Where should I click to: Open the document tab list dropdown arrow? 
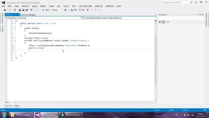tap(156, 15)
